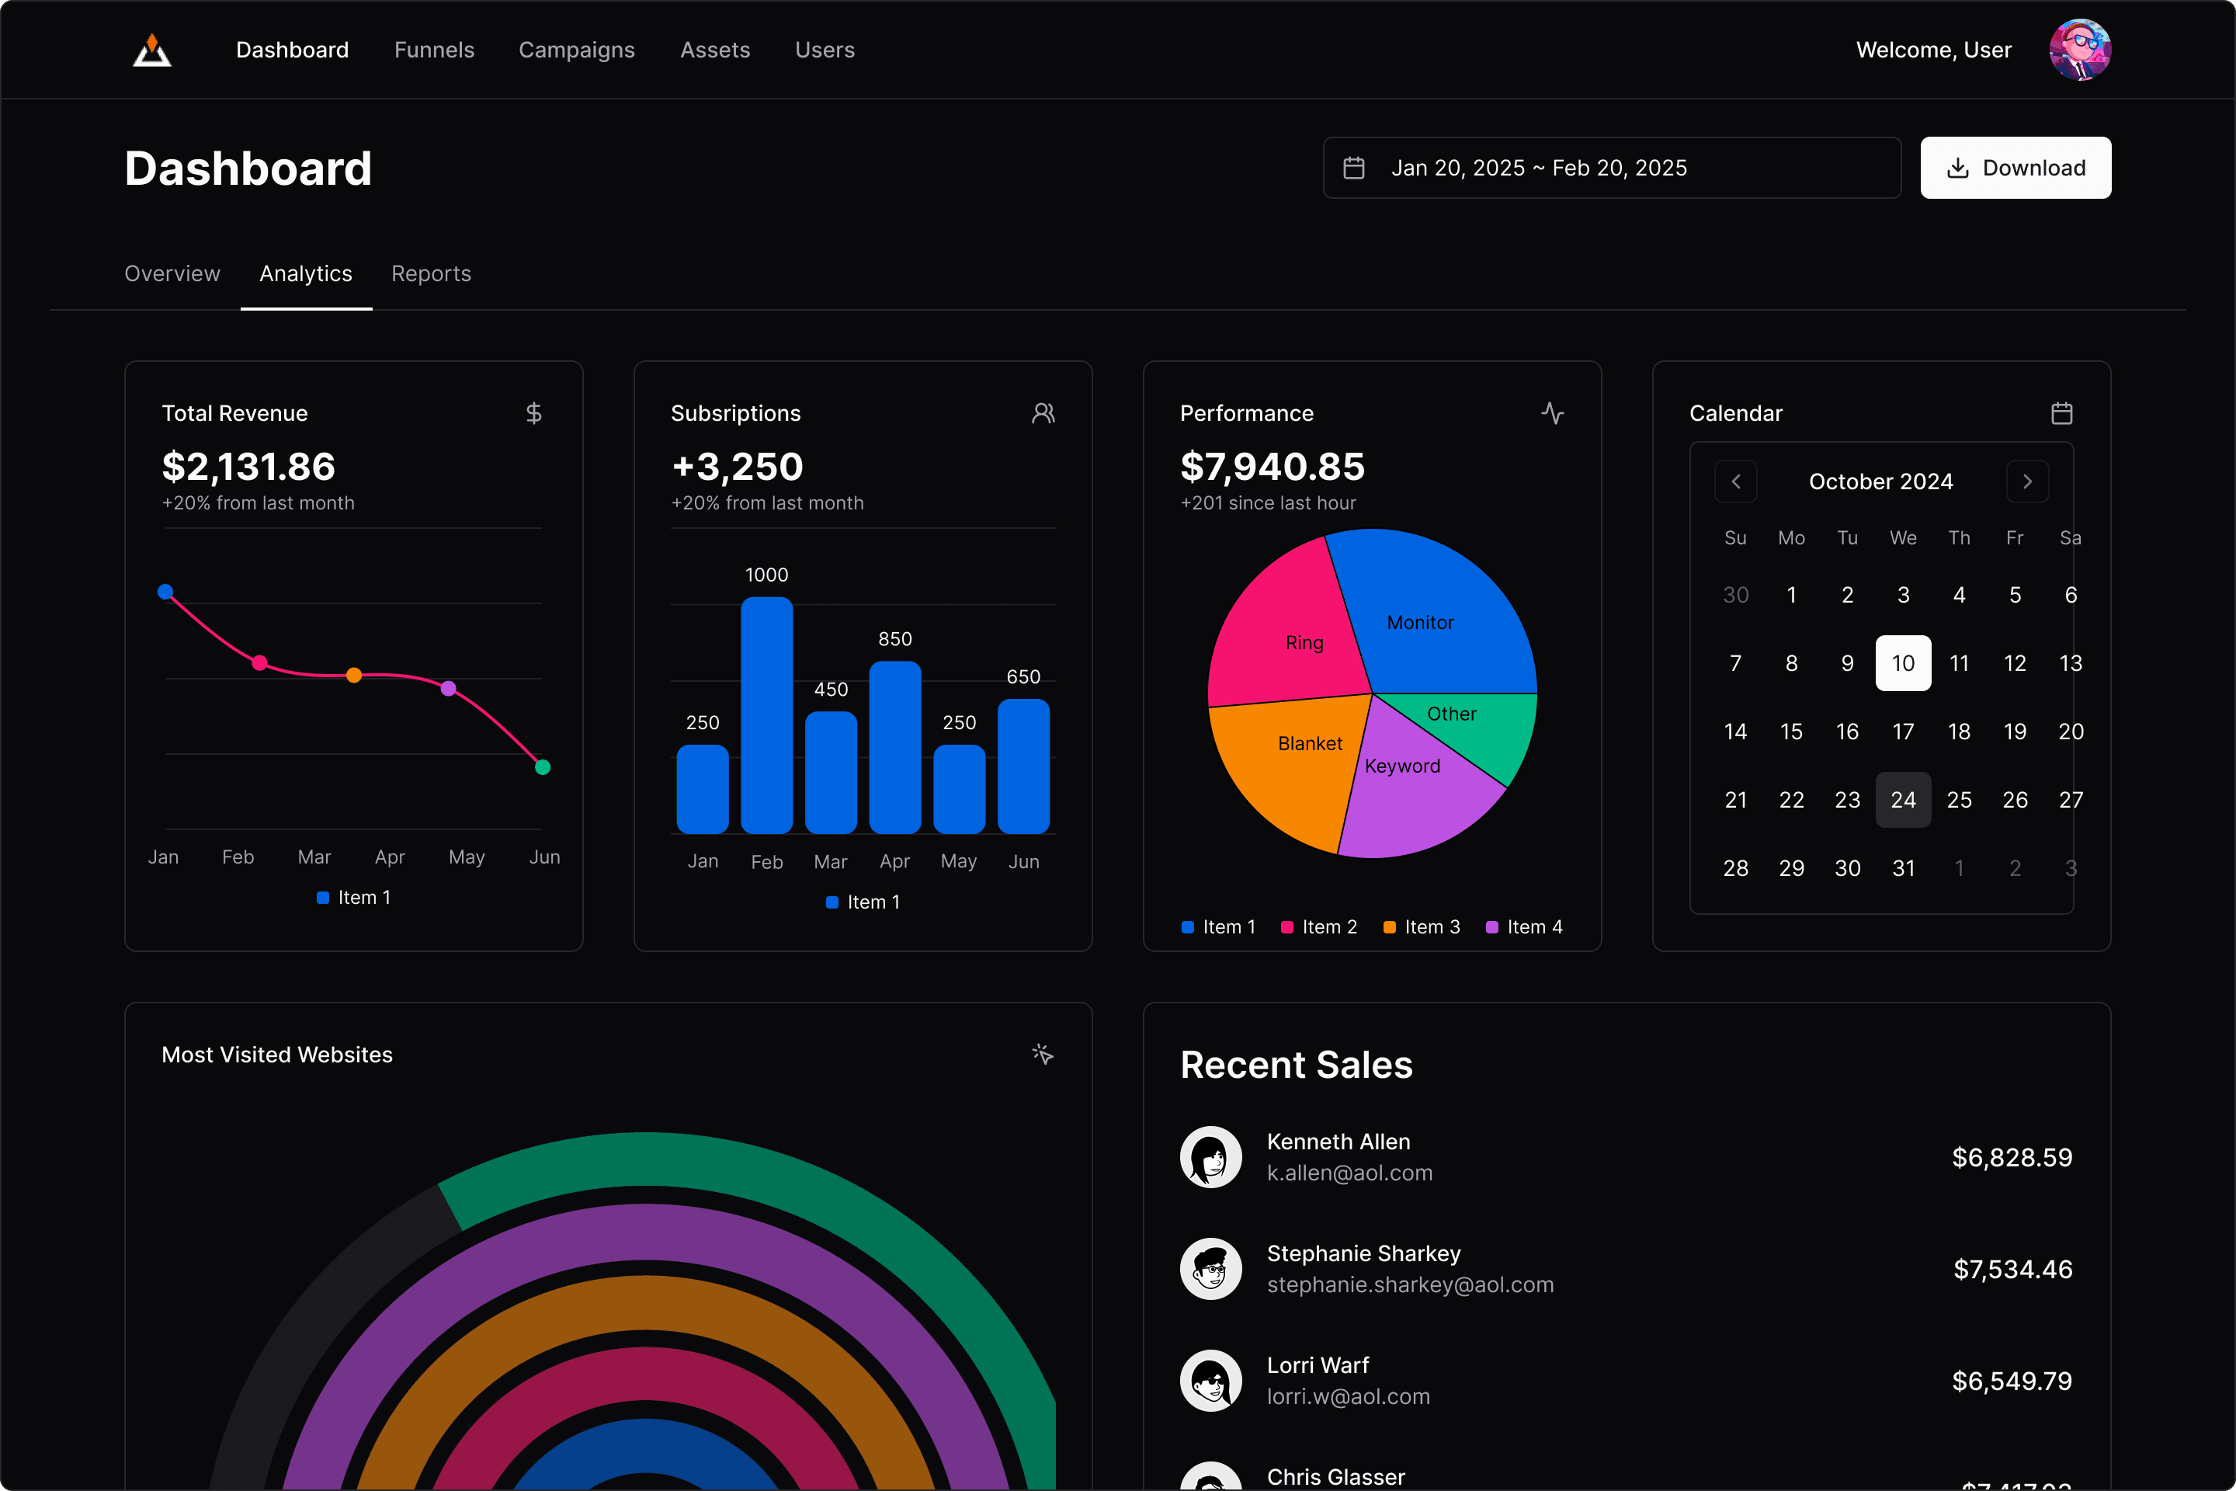The width and height of the screenshot is (2236, 1491).
Task: Click the sparkle icon on Most Visited Websites
Action: 1042,1054
